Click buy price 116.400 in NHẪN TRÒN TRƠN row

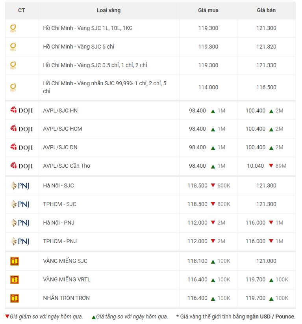[x=197, y=298]
